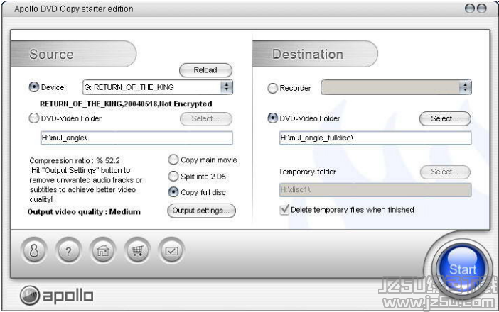499x312 pixels.
Task: Open the shopping cart purchase icon
Action: (x=137, y=251)
